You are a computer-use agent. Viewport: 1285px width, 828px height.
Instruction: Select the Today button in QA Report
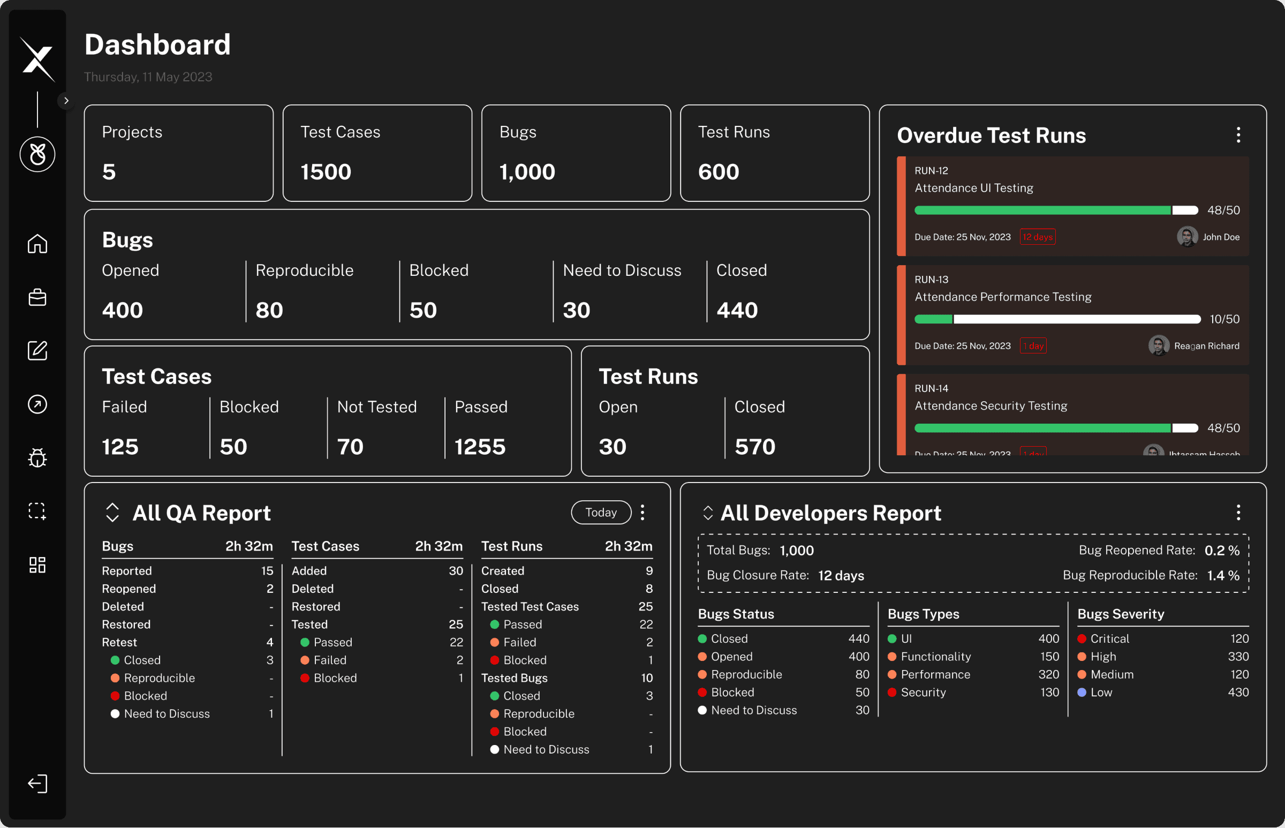click(601, 511)
